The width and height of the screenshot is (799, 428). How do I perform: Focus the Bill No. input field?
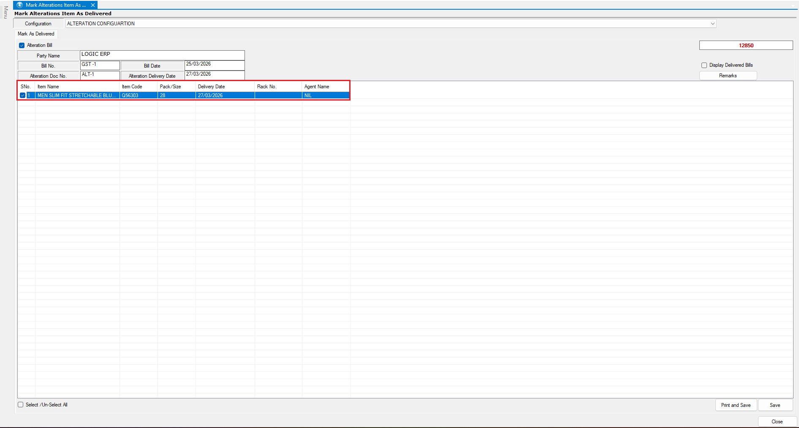coord(100,65)
